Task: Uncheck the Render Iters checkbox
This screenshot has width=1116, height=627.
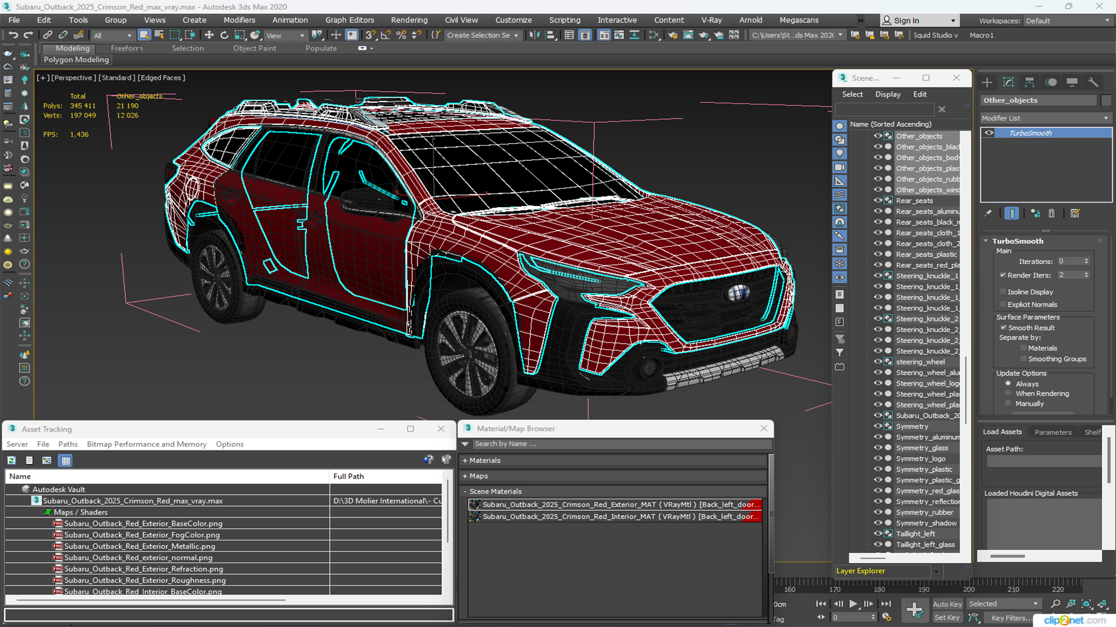Action: (1003, 275)
